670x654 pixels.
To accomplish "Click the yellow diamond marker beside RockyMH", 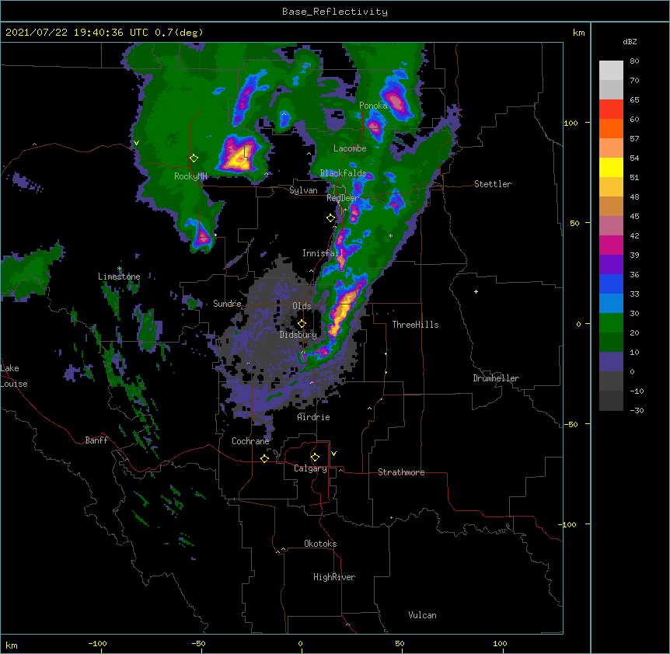I will pos(194,158).
